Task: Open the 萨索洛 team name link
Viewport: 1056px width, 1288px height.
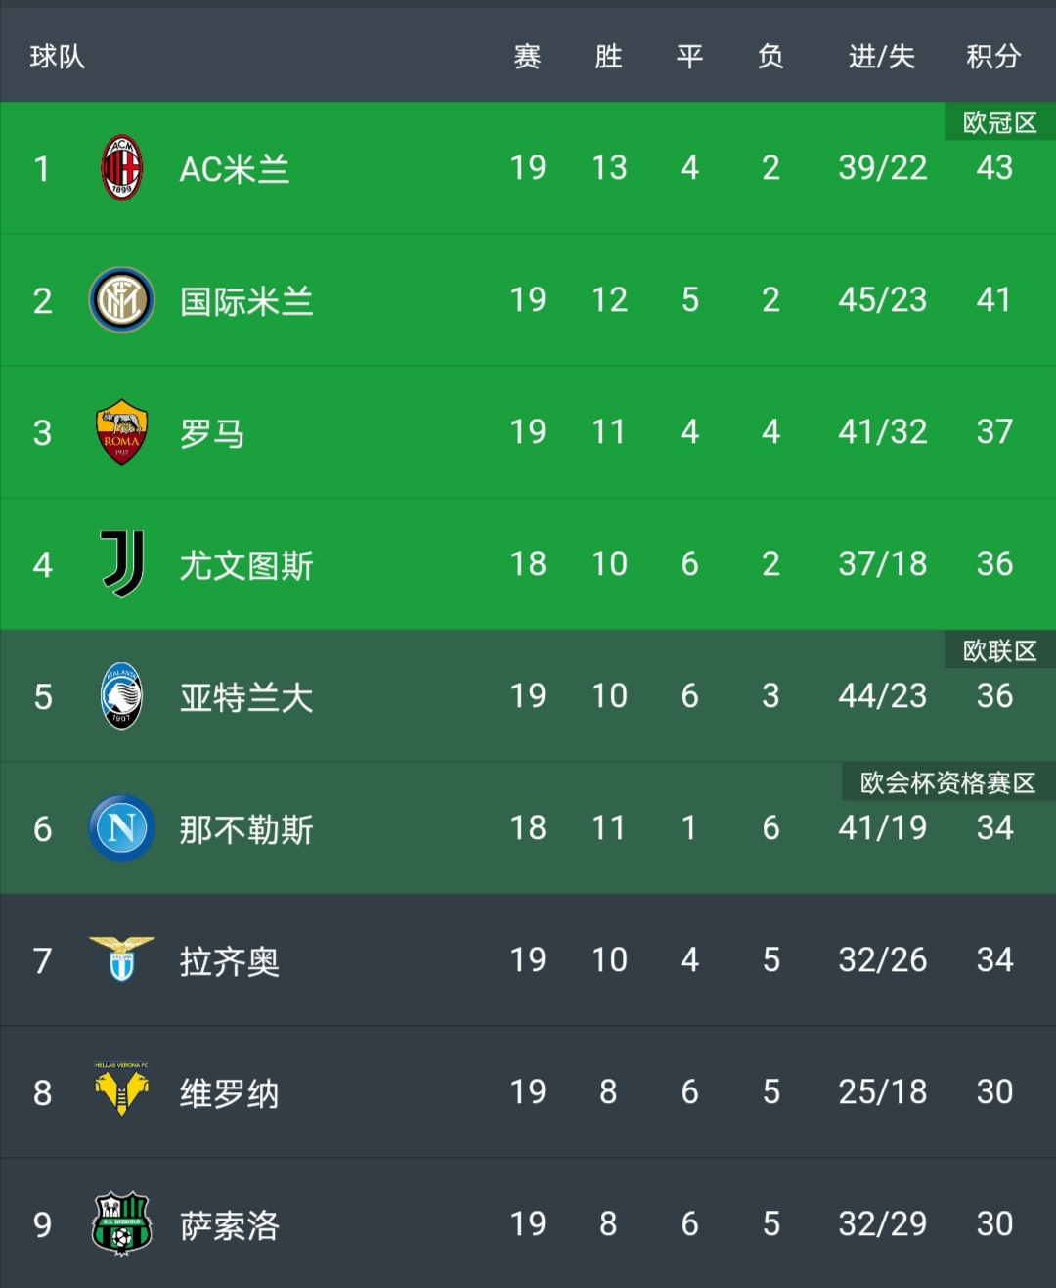Action: 230,1225
